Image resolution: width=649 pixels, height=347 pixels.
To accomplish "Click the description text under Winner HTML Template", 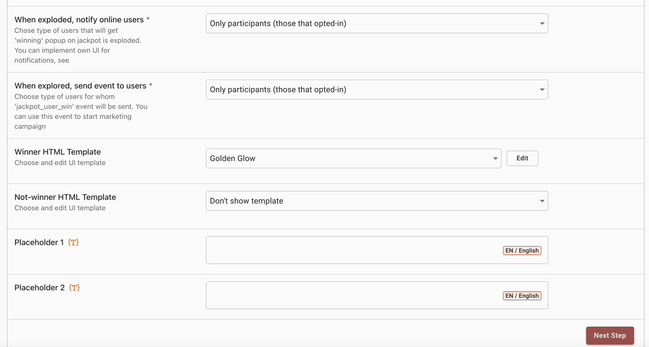I will (60, 163).
